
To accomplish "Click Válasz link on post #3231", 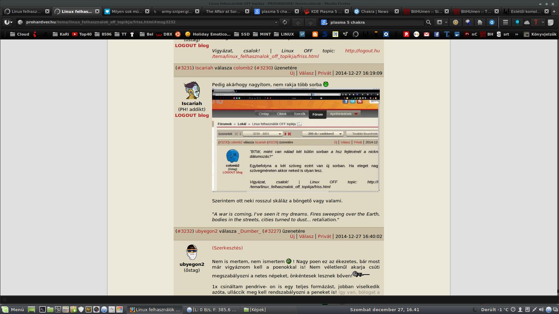I will [x=306, y=73].
